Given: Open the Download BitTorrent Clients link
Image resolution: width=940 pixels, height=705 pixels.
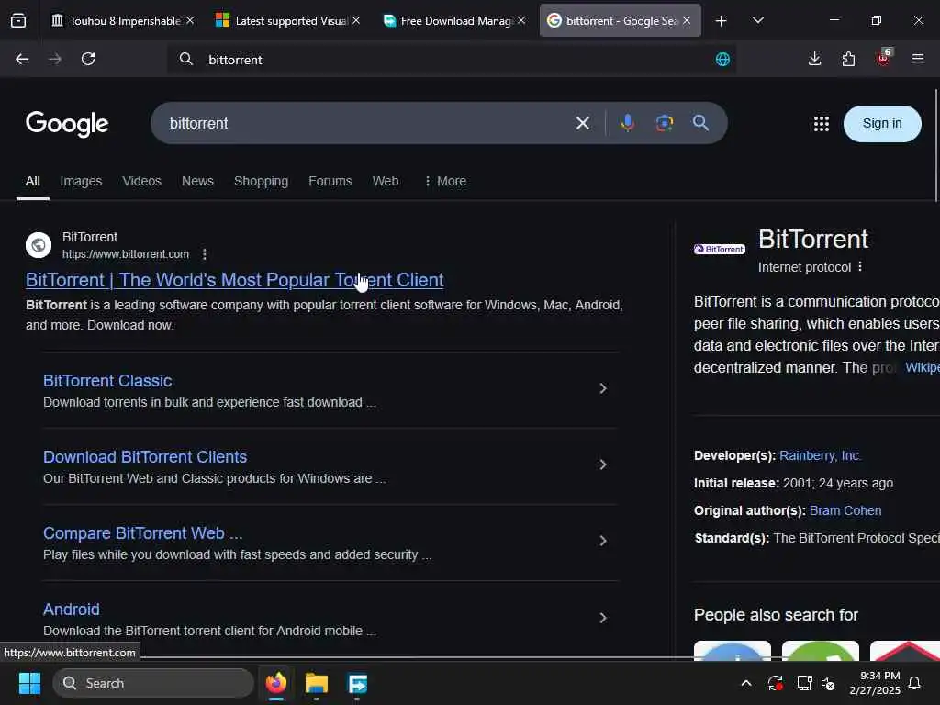Looking at the screenshot, I should coord(145,457).
